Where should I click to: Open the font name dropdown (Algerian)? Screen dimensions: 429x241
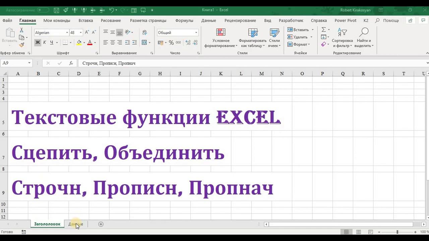pyautogui.click(x=67, y=32)
